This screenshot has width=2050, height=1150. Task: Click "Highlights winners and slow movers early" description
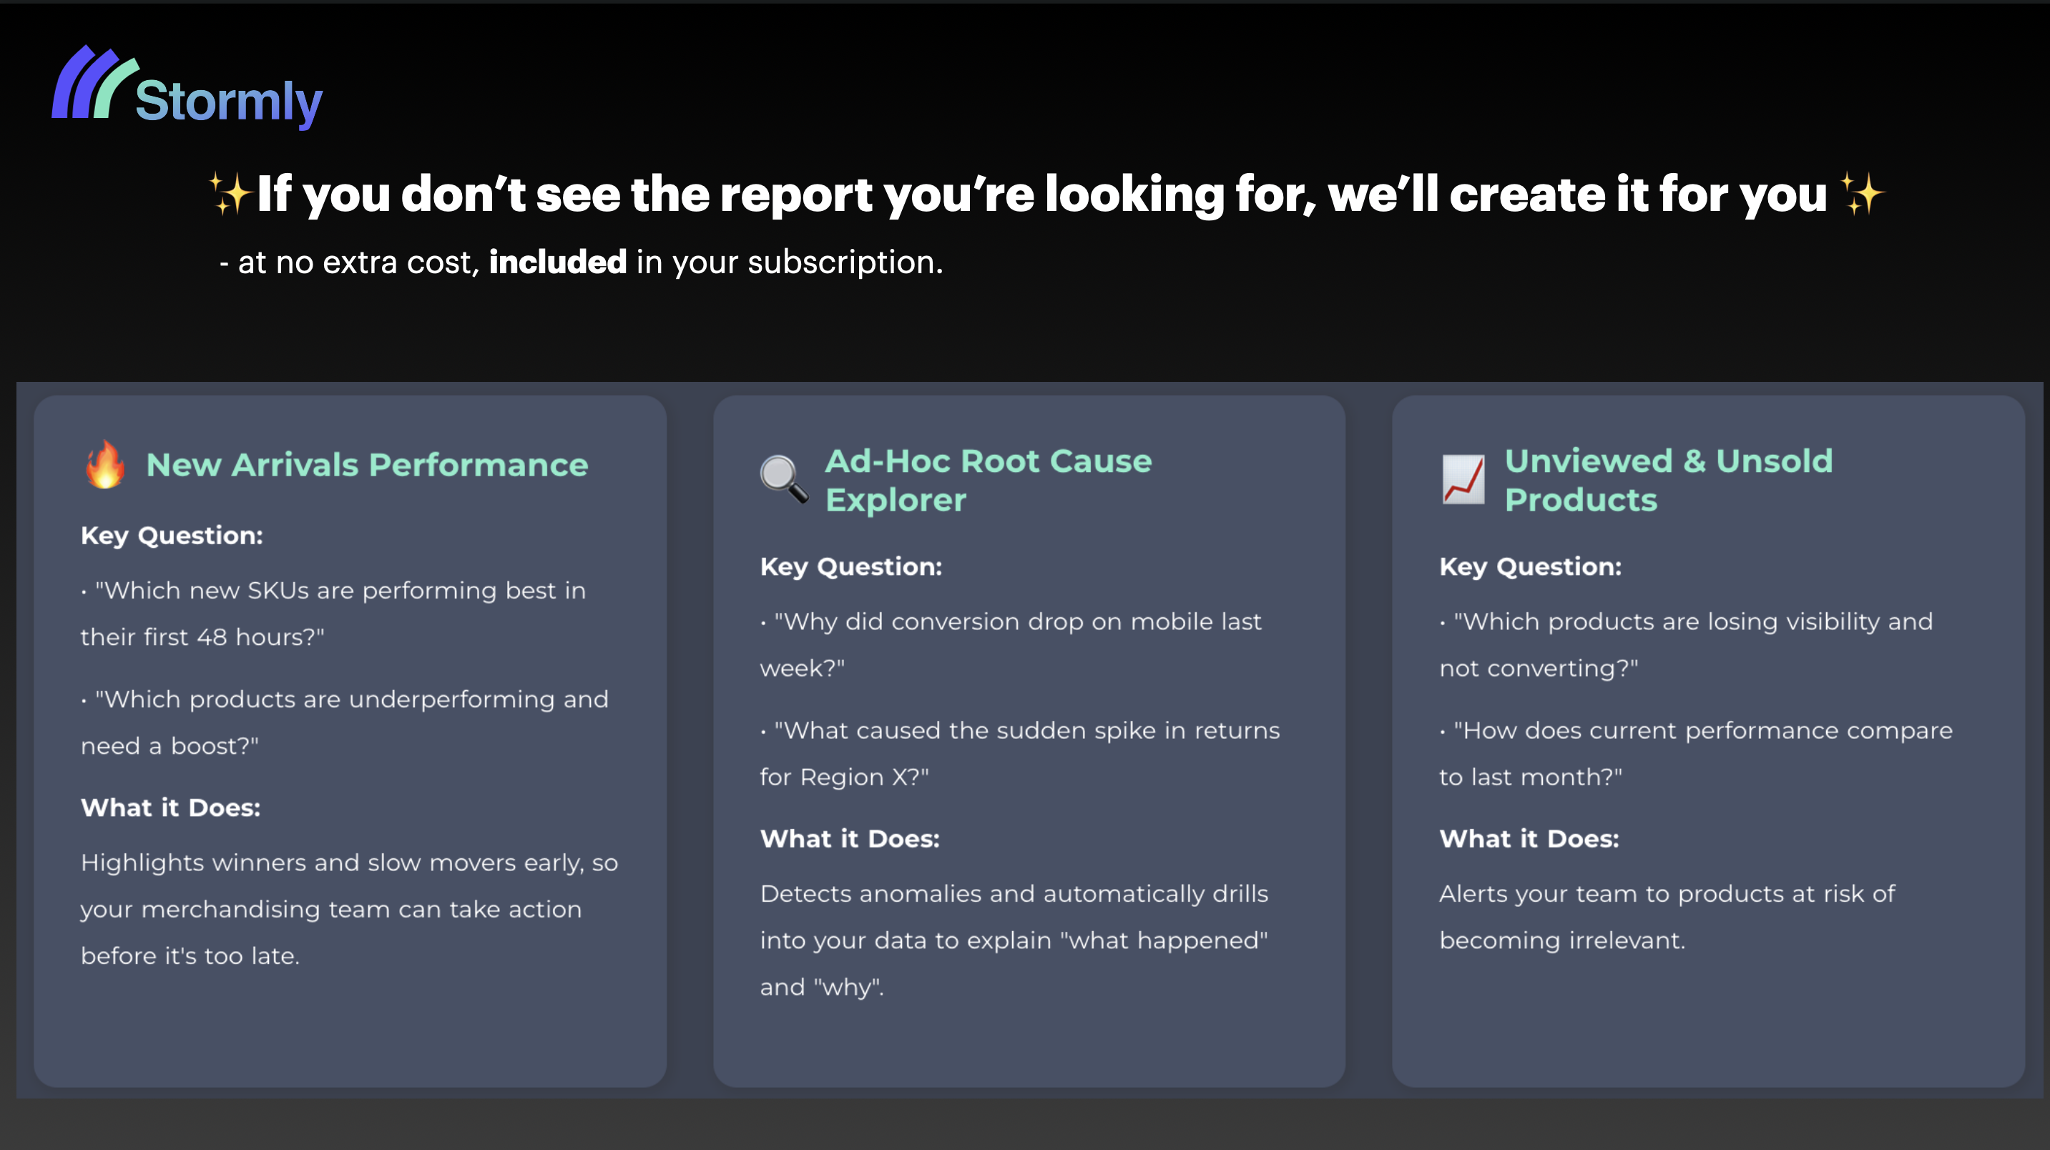click(349, 909)
